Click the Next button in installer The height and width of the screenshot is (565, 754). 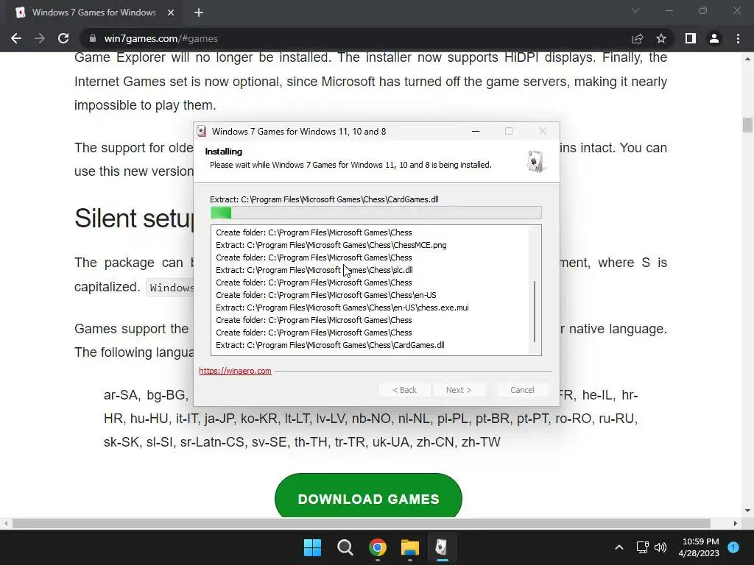[459, 390]
